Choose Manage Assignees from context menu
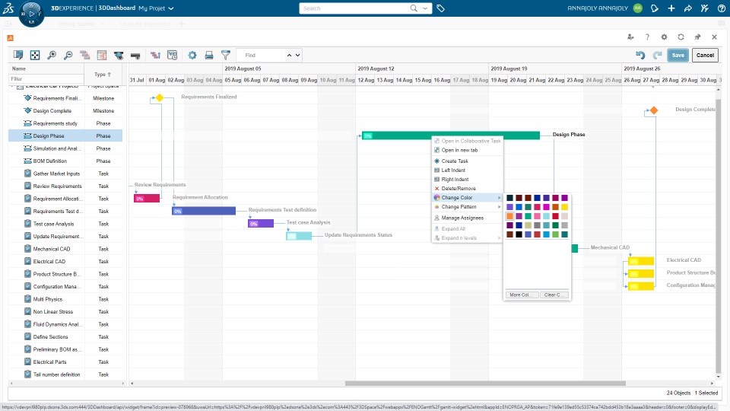 462,218
